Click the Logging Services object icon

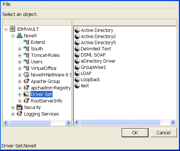pos(20,114)
